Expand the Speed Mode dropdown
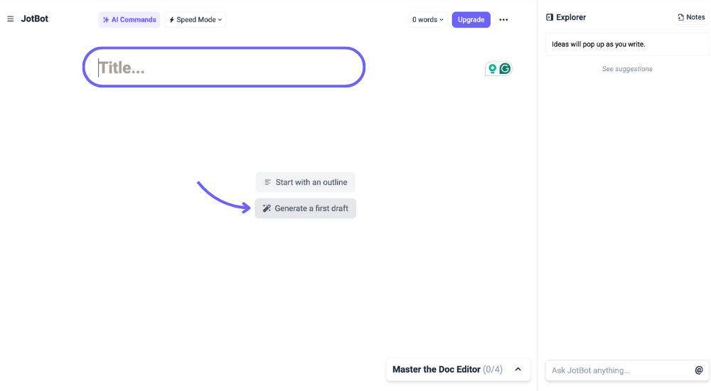Screen dimensions: 711x391 196,19
